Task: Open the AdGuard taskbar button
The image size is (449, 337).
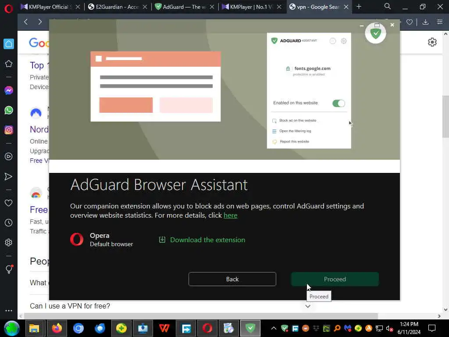Action: (250, 328)
